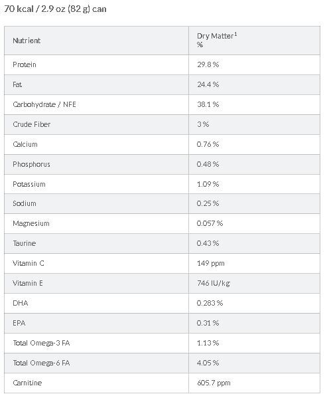Select the Crude Fiber row
Screen dimensions: 325x398
(x=162, y=124)
